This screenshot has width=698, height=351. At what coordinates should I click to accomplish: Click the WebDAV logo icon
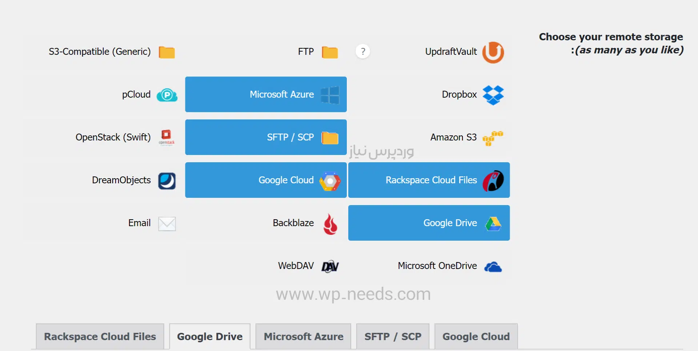[x=330, y=266]
